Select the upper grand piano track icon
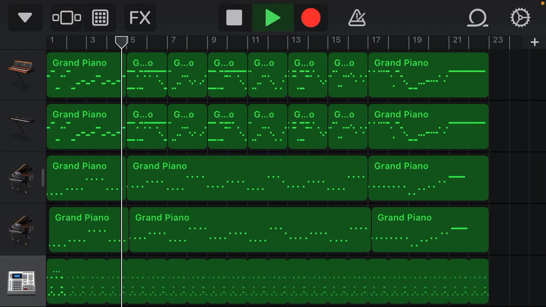This screenshot has height=307, width=546. [x=22, y=178]
